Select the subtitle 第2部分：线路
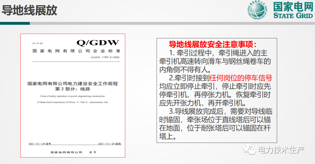 pyautogui.click(x=73, y=89)
